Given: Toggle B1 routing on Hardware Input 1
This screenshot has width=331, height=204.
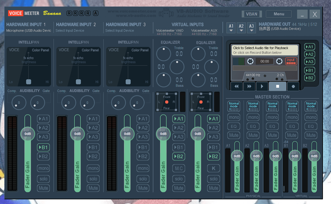Looking at the screenshot, I should pyautogui.click(x=43, y=147).
